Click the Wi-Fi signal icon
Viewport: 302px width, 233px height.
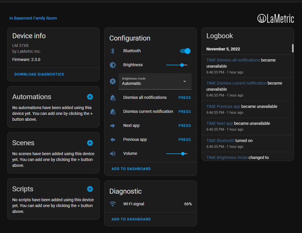(x=113, y=204)
